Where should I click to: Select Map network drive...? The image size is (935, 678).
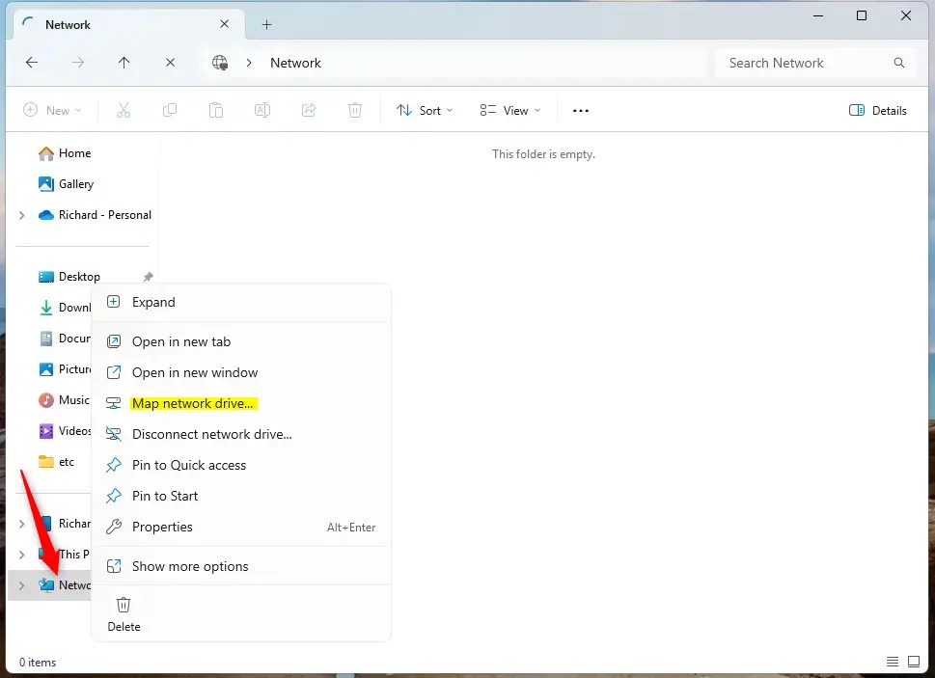(x=241, y=403)
